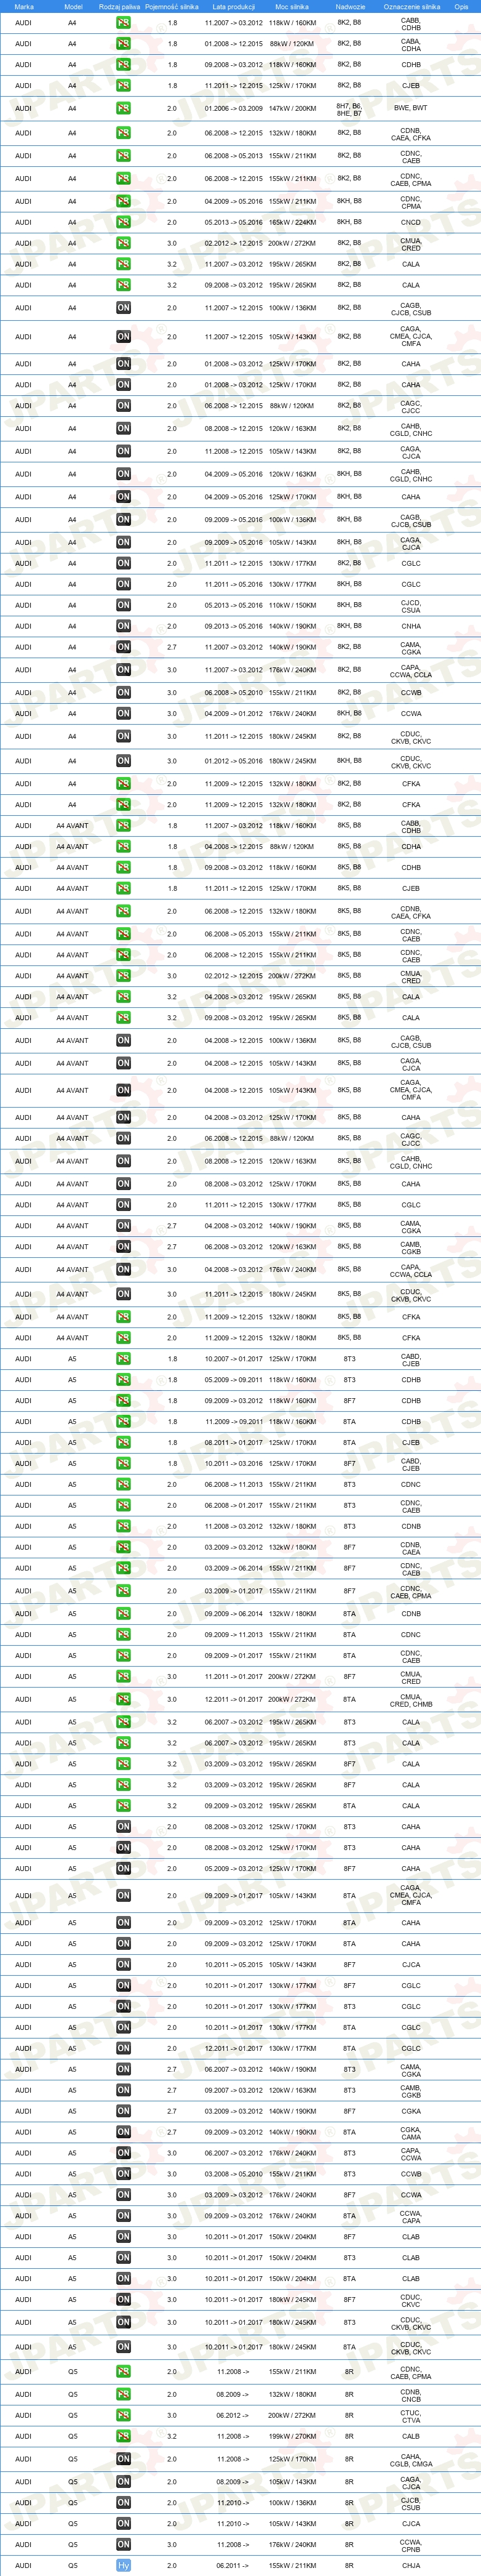The image size is (481, 2576).
Task: Click petrol icon in A5 CMUA, CRED, CHMB row
Action: (x=123, y=1699)
